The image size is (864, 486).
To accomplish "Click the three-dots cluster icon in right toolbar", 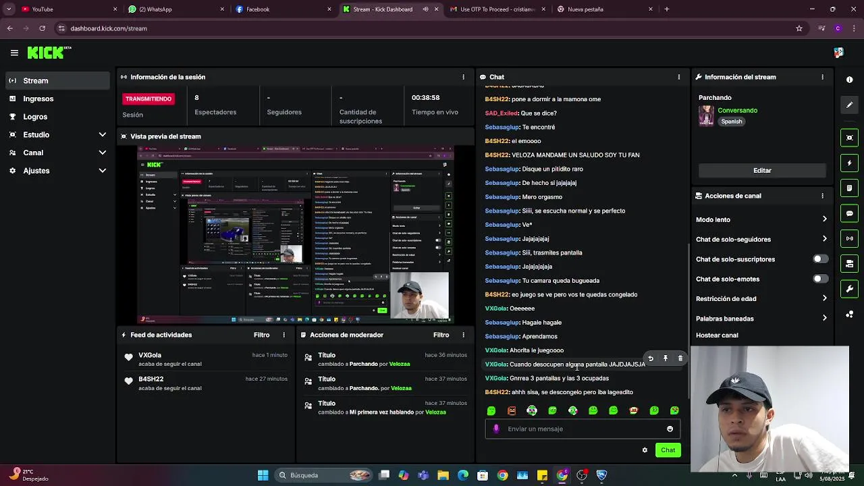I will 849,314.
